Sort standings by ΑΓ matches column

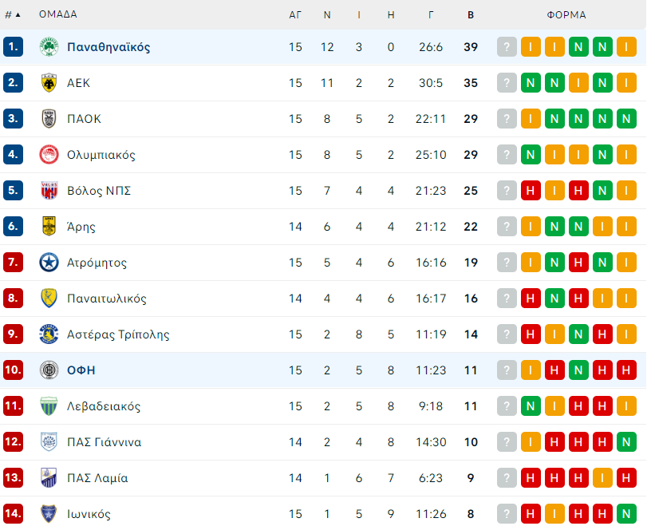[295, 15]
